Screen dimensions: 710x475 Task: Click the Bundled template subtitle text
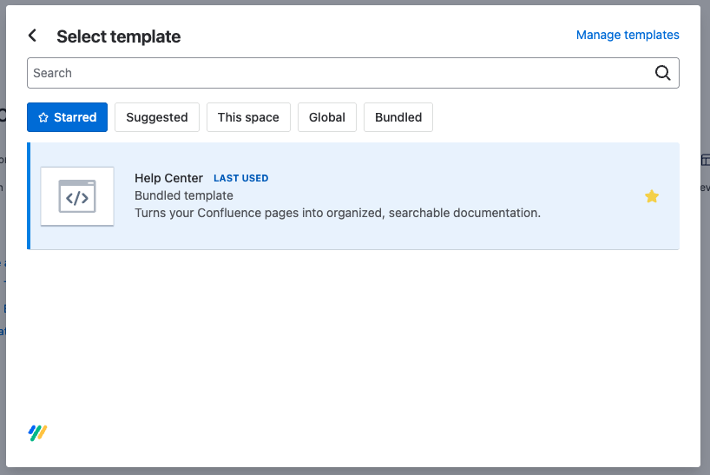(x=184, y=195)
